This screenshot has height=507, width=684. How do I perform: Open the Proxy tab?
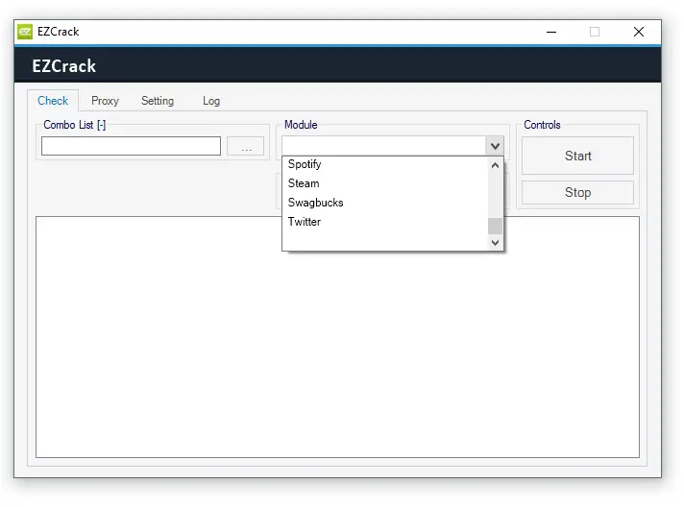(105, 101)
